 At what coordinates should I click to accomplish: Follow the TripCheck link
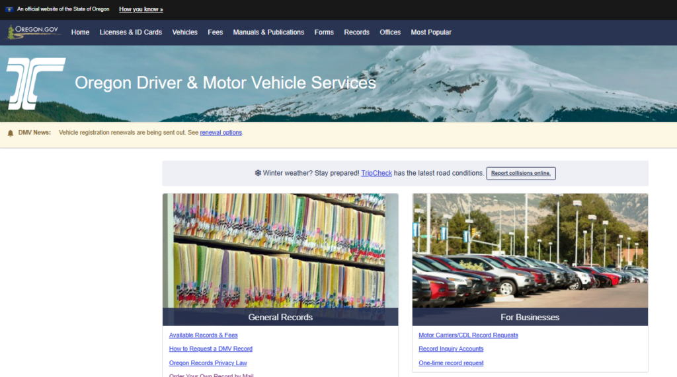376,173
